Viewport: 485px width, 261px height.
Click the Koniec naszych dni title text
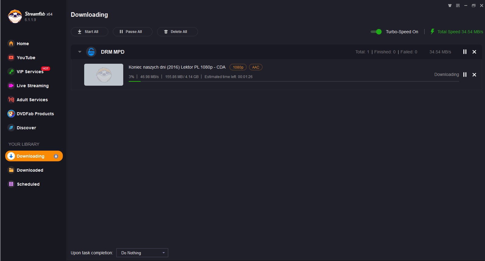(x=177, y=67)
